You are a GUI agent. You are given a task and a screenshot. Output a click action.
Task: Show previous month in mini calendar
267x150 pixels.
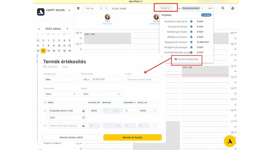point(39,29)
